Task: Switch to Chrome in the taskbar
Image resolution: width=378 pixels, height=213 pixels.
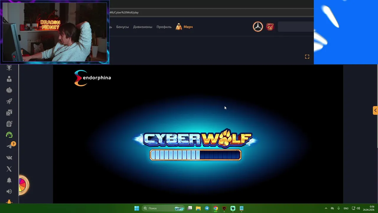Action: 216,208
